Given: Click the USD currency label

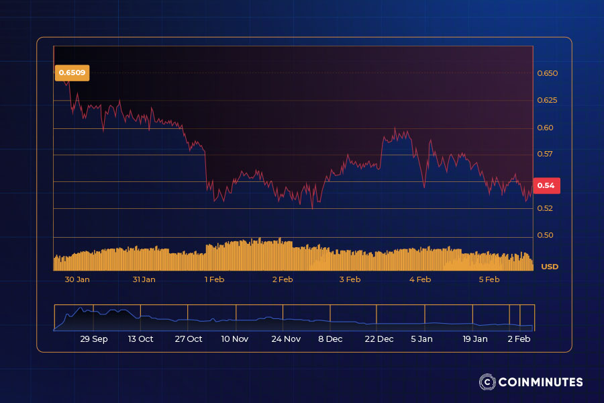Looking at the screenshot, I should point(549,267).
